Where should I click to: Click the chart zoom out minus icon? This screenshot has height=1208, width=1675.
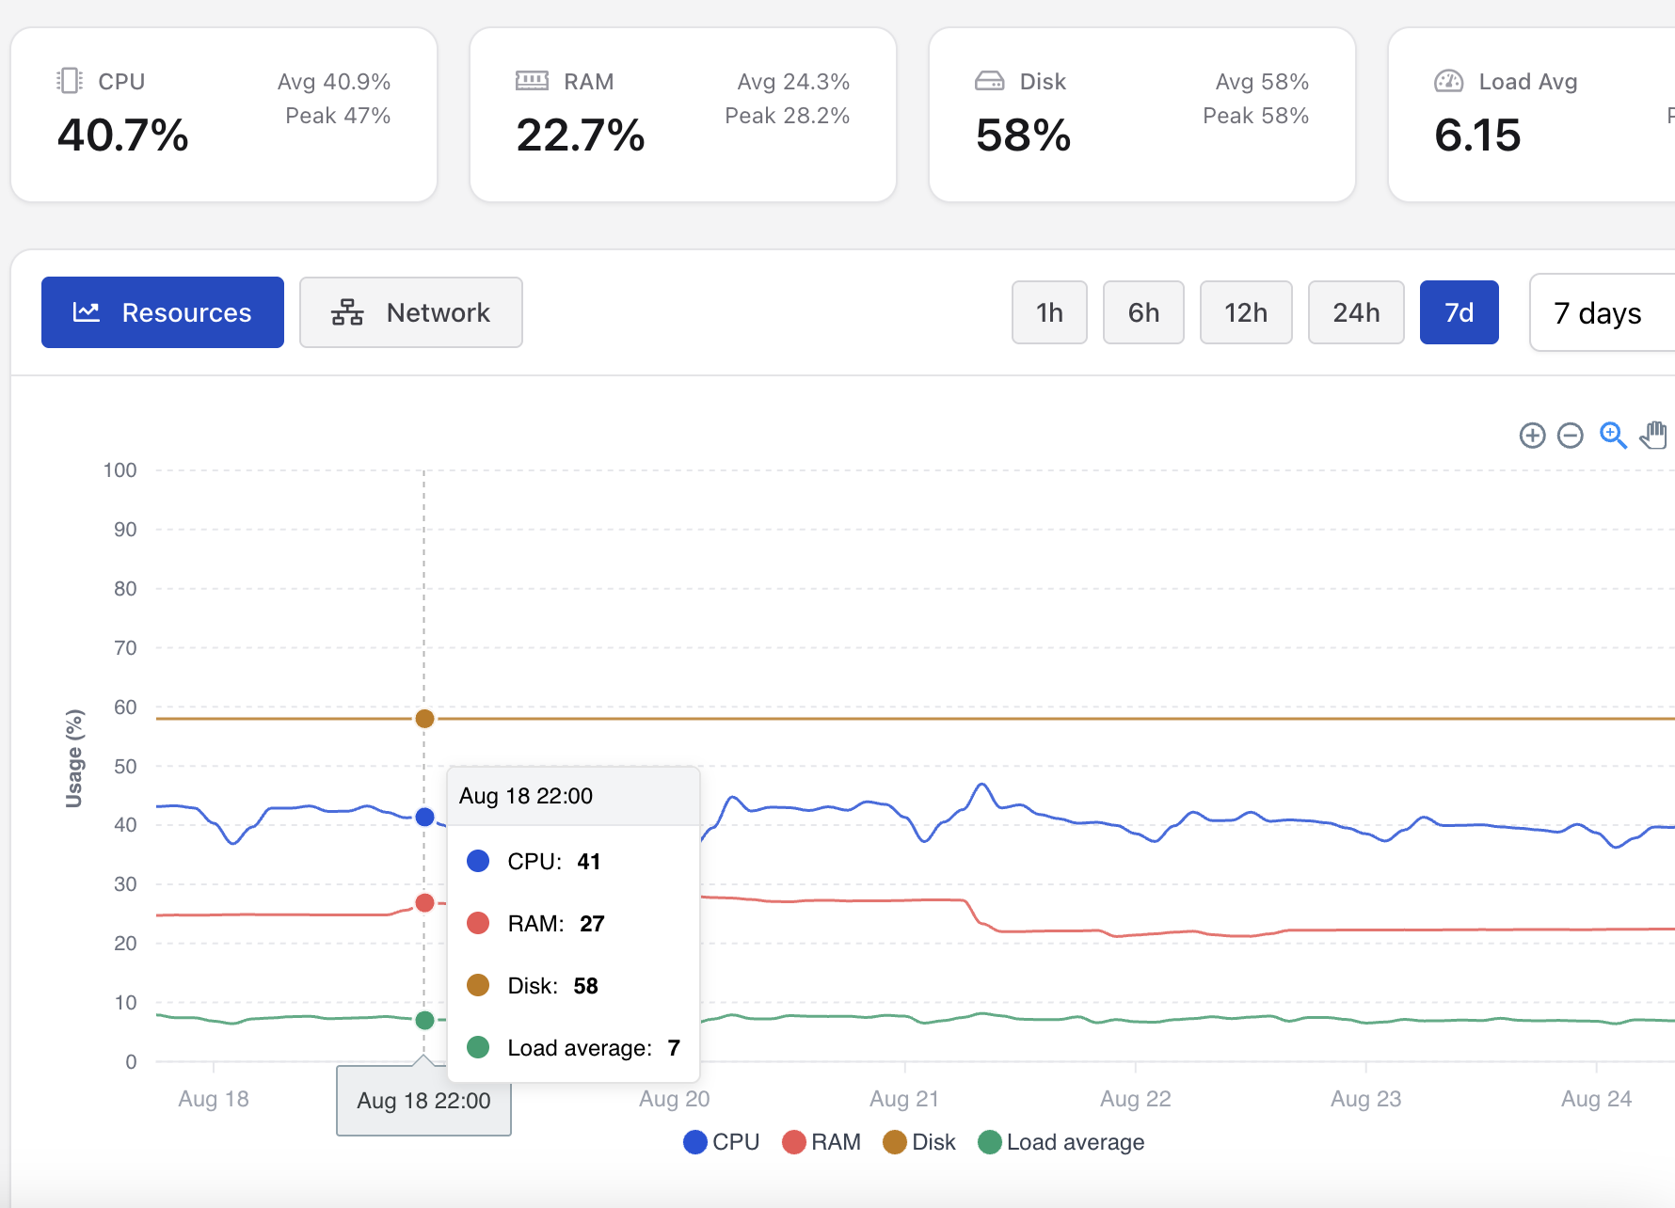click(1571, 436)
